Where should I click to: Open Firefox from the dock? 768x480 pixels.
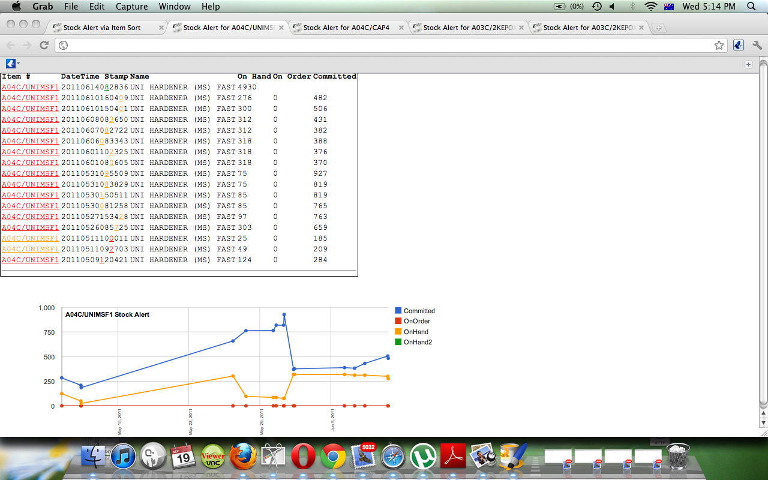[243, 457]
